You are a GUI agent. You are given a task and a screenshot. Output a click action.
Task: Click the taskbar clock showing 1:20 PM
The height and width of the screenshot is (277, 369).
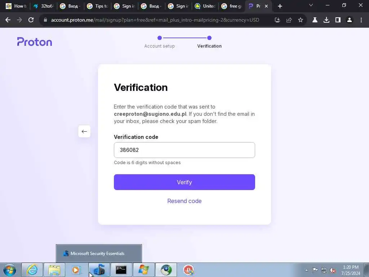coord(351,270)
